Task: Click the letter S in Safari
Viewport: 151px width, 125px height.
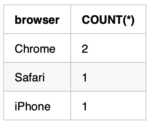Action: 18,77
